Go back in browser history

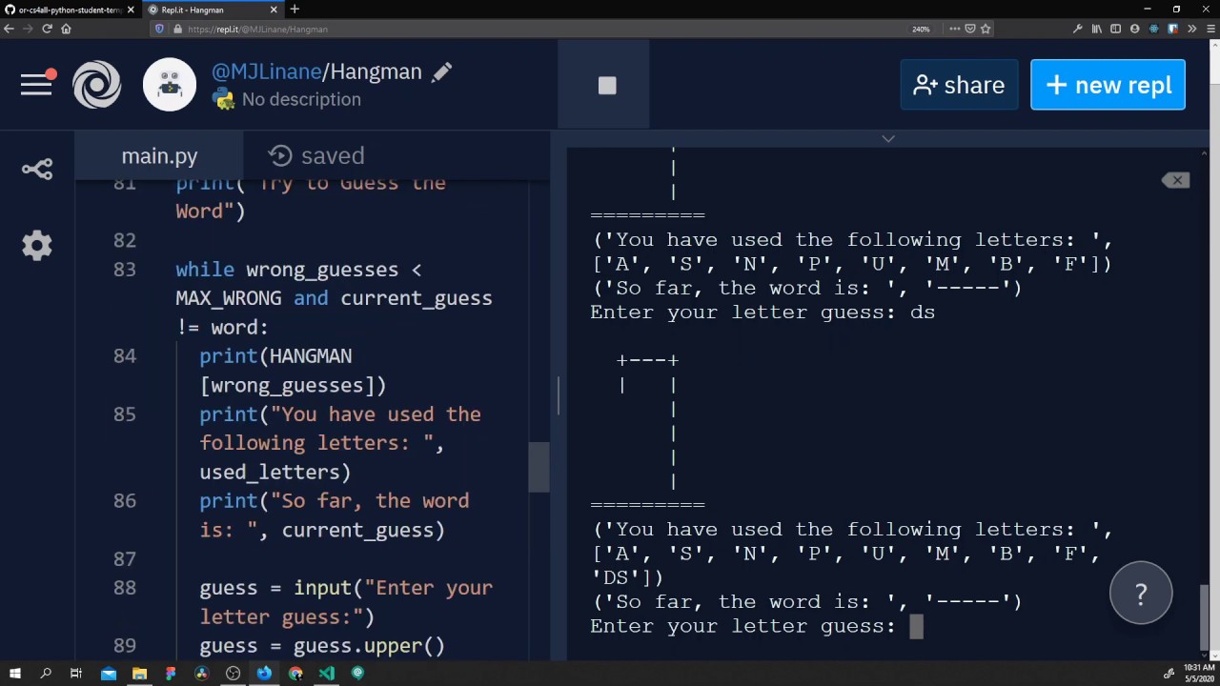pos(9,29)
